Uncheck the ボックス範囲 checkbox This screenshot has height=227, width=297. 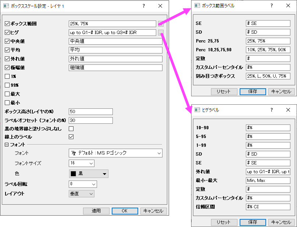7,24
